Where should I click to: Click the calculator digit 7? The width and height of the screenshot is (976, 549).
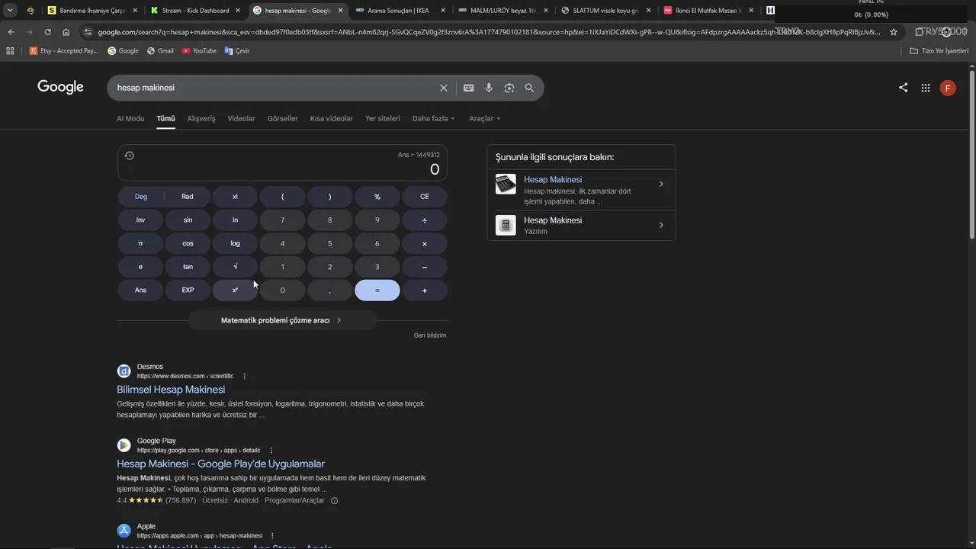tap(282, 220)
